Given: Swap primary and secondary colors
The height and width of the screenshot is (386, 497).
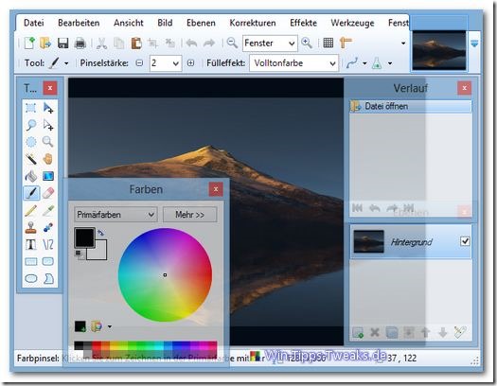Looking at the screenshot, I should point(100,233).
